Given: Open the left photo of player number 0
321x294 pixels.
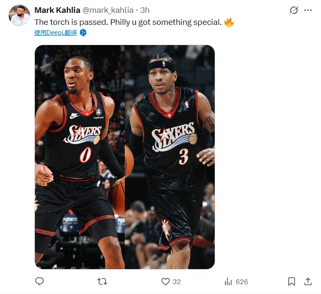Looking at the screenshot, I should pos(80,157).
